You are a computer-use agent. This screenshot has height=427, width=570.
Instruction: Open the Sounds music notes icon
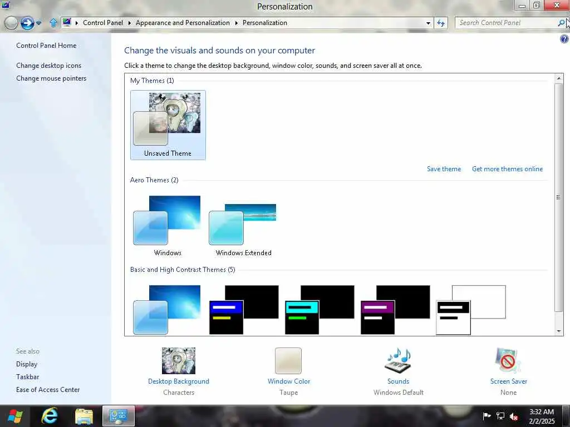[398, 360]
